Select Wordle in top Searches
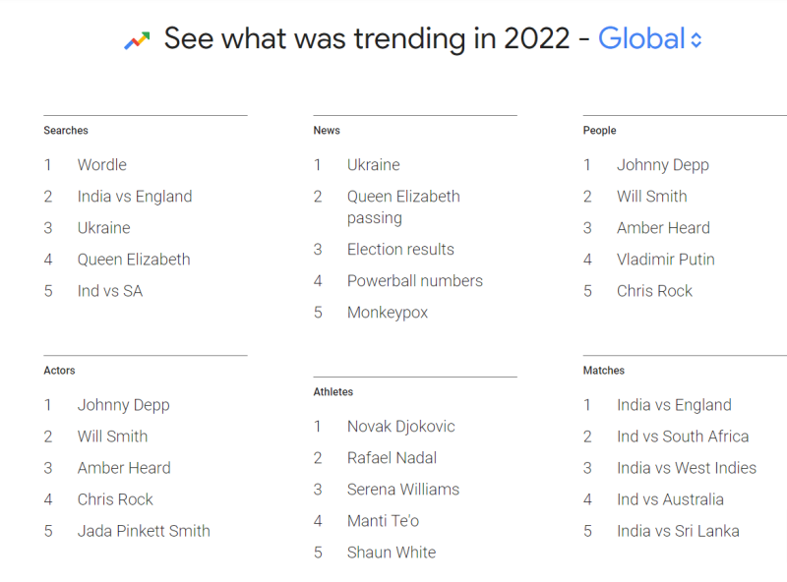Screen dimensions: 787x582 [101, 164]
